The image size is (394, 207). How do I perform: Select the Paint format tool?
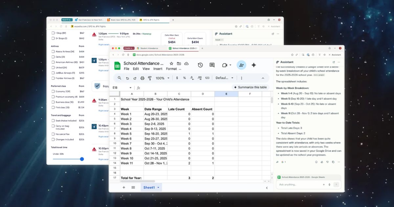coord(150,78)
